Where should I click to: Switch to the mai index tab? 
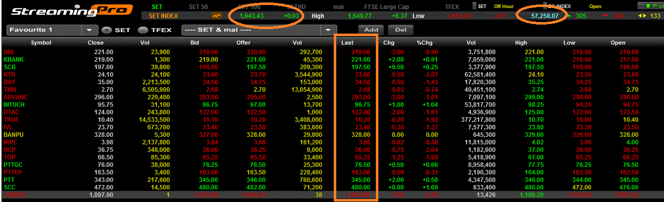338,7
